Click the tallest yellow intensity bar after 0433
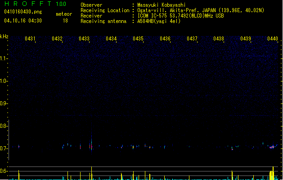 (91, 173)
